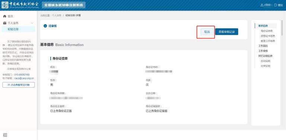Screen dimensions: 286x140
Task: Jump to 社保证明 anchor link
Action: (266, 66)
